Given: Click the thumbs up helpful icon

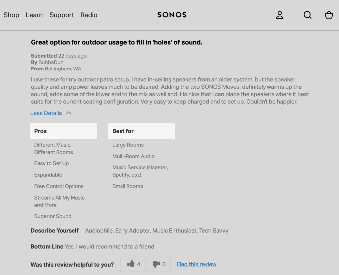Looking at the screenshot, I should pyautogui.click(x=131, y=264).
